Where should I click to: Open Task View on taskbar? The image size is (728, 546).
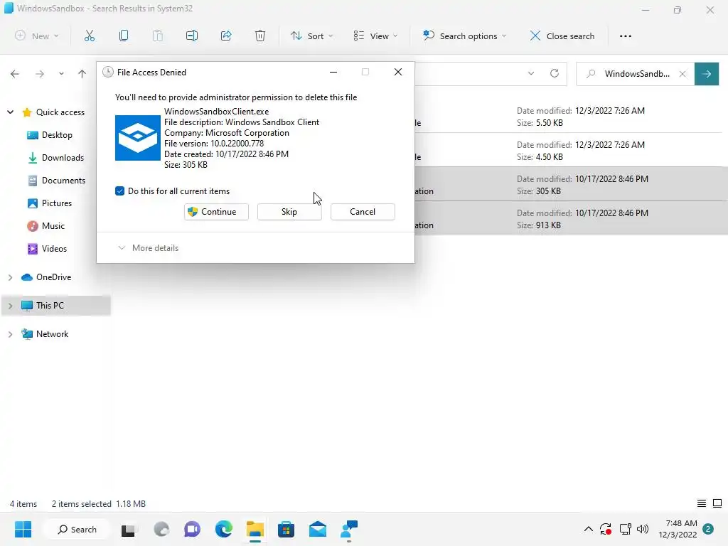coord(129,529)
